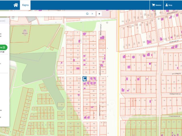Click the green document button in sidebar
The width and height of the screenshot is (182, 136).
(x=4, y=47)
